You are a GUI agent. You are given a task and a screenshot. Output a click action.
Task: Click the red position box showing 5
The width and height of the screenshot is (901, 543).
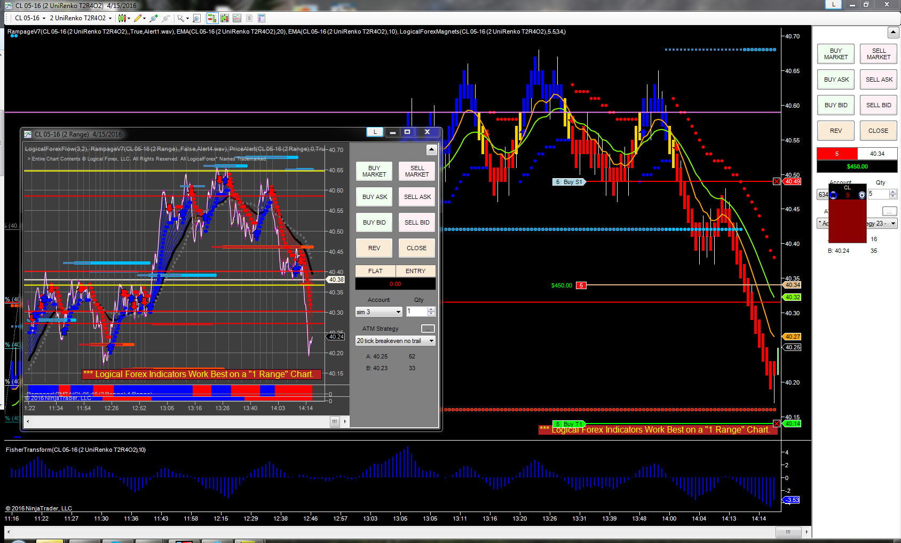point(837,154)
